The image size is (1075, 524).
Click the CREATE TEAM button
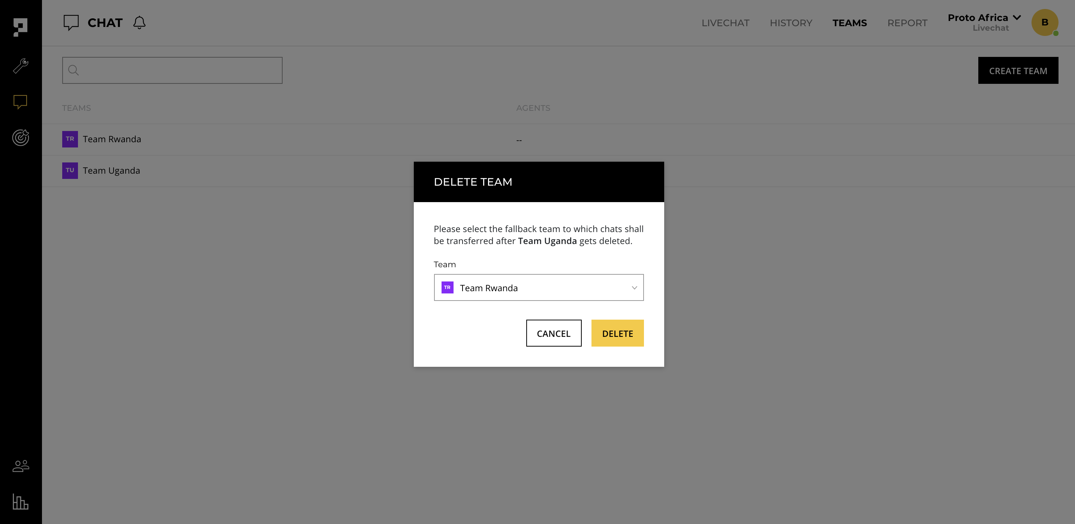pyautogui.click(x=1018, y=71)
